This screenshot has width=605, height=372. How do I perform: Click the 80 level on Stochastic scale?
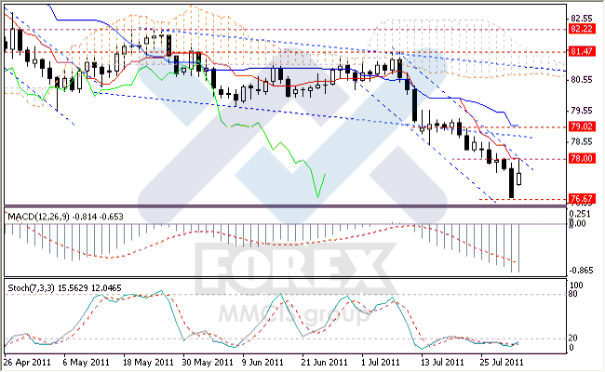pos(575,294)
